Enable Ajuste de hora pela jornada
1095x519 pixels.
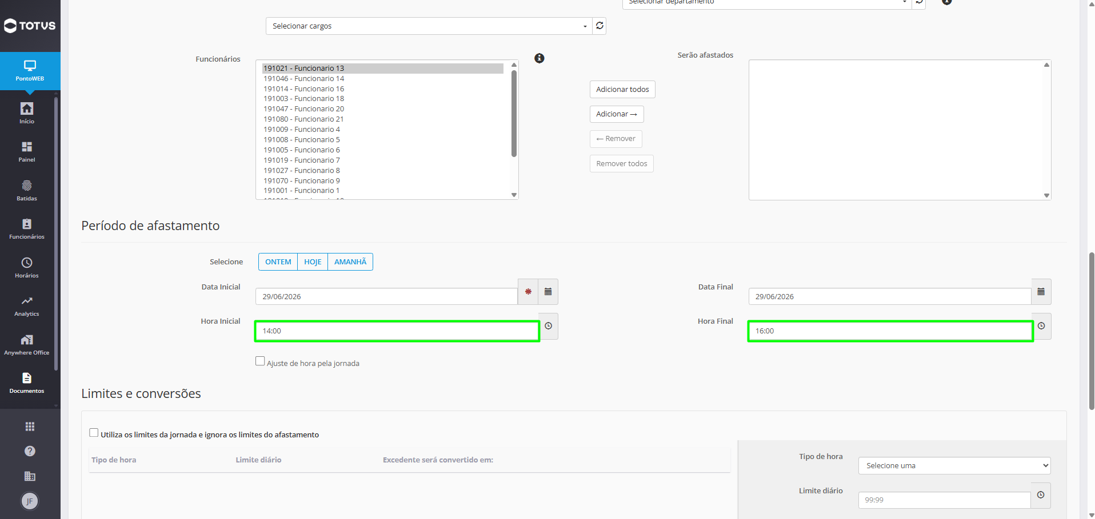coord(260,361)
